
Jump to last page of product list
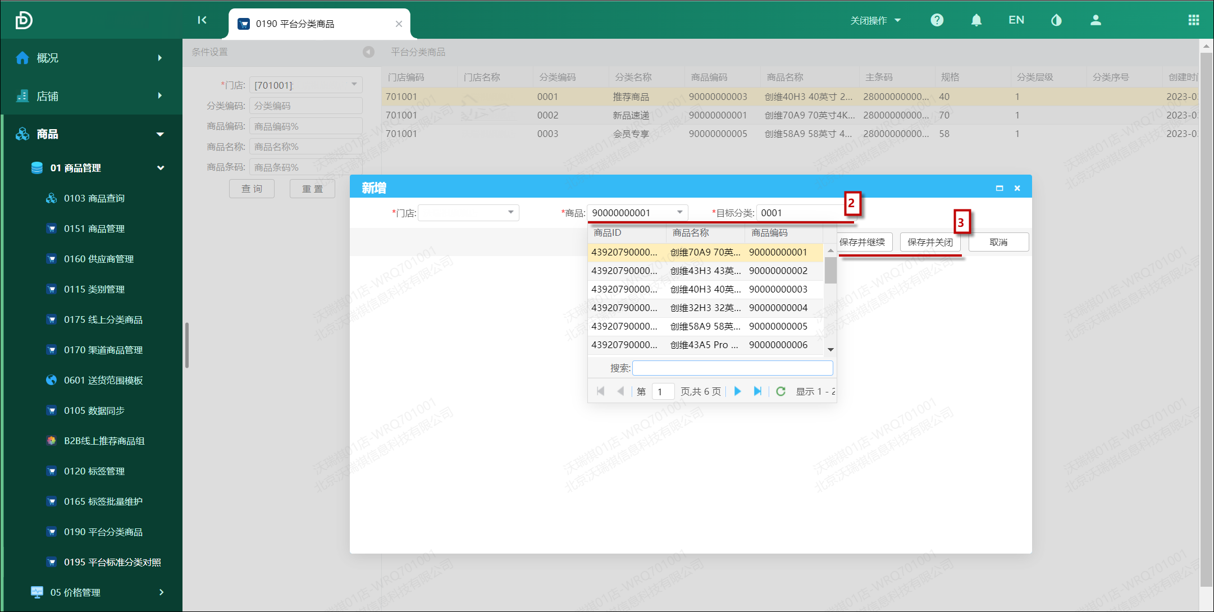[x=757, y=391]
